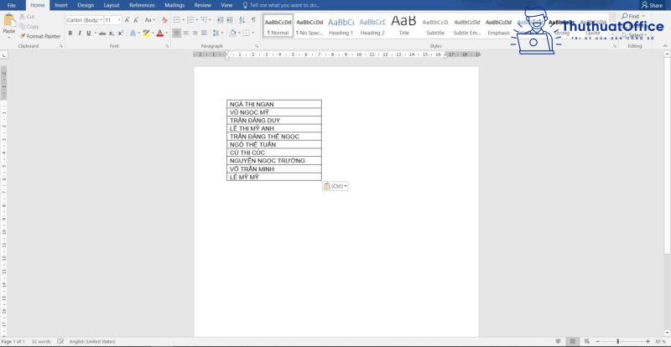Viewport: 671px width, 347px height.
Task: Switch to the Review tab
Action: [x=202, y=6]
